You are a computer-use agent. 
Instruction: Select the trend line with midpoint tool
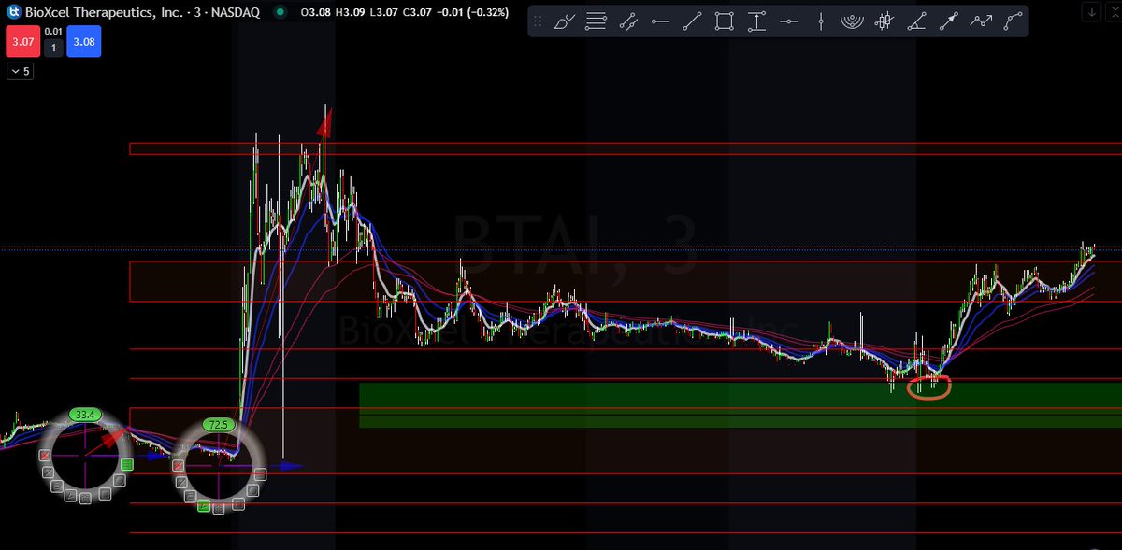click(628, 21)
